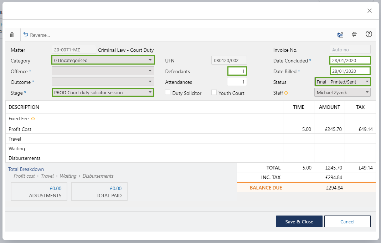Change Stage dropdown selection
The height and width of the screenshot is (243, 381).
[103, 92]
